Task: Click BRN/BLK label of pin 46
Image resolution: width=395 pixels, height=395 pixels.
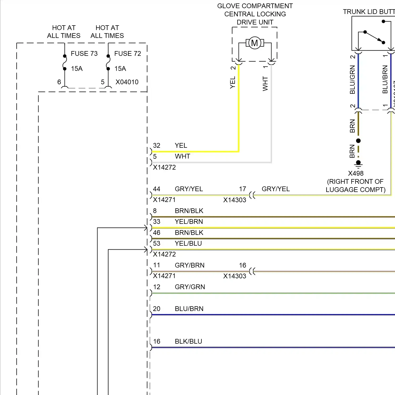Action: [189, 233]
